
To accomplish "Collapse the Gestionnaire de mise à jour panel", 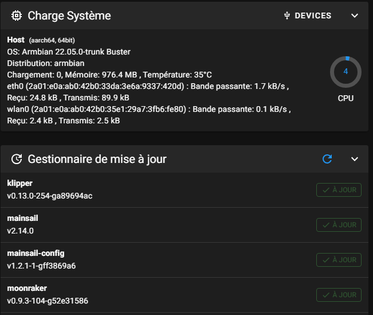I will (x=355, y=159).
